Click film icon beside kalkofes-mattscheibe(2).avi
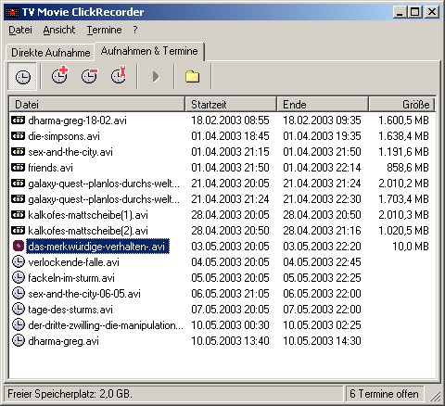This screenshot has height=406, width=445. [x=18, y=230]
